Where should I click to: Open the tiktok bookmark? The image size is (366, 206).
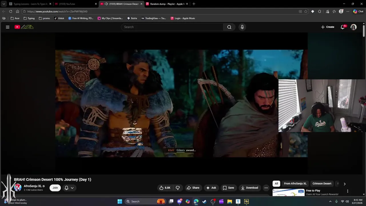pos(59,18)
